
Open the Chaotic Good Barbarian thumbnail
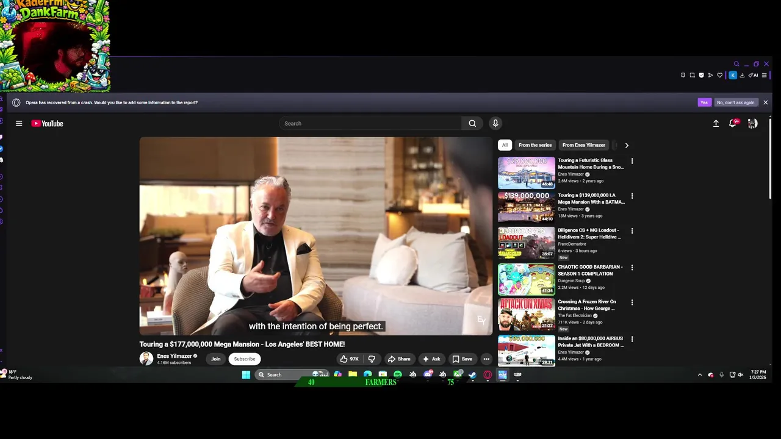(x=527, y=279)
